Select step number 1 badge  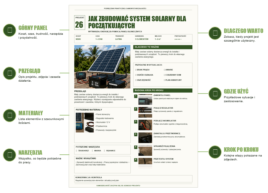tap(136, 96)
